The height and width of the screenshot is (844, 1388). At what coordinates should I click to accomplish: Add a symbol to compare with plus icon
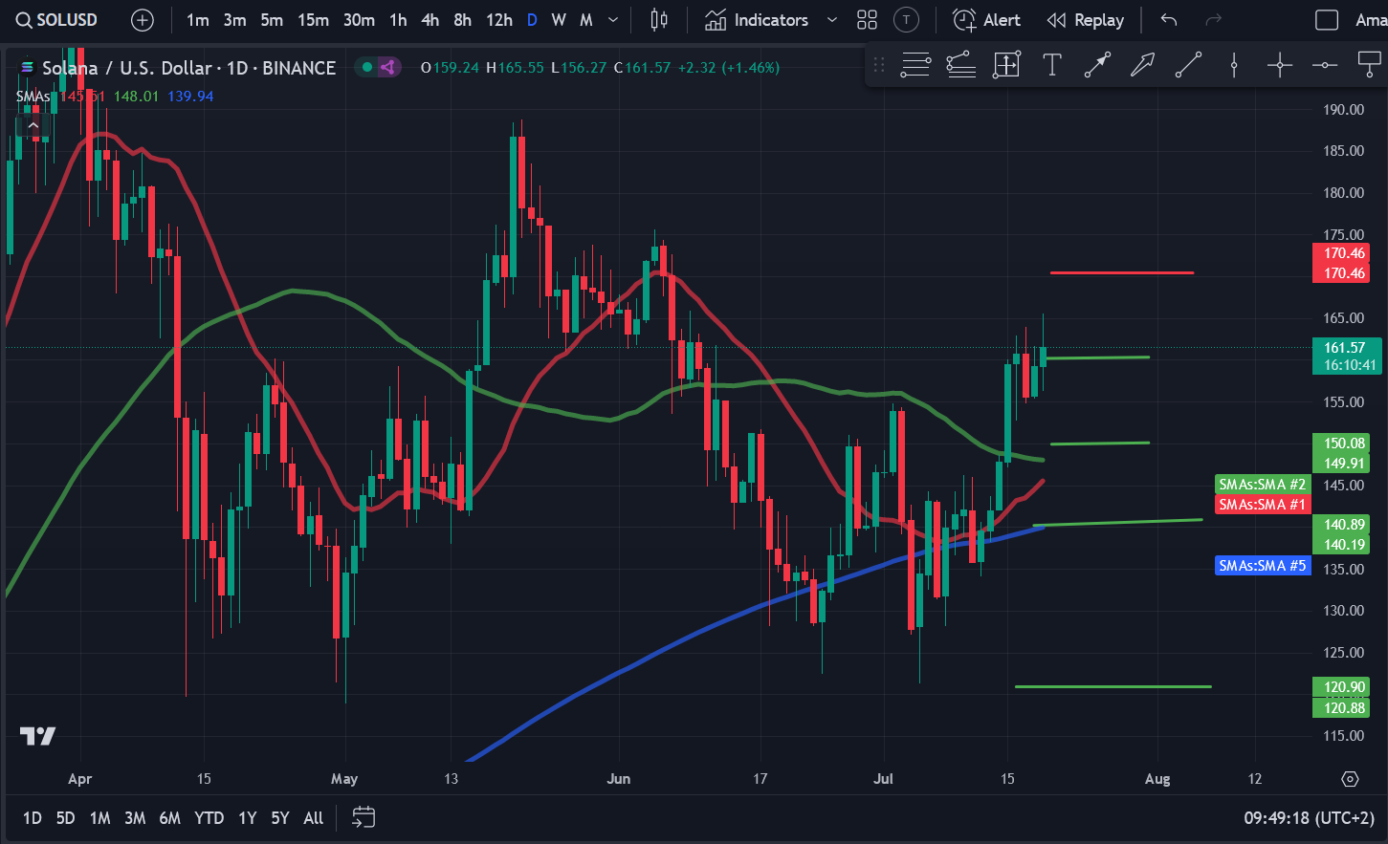pyautogui.click(x=142, y=19)
